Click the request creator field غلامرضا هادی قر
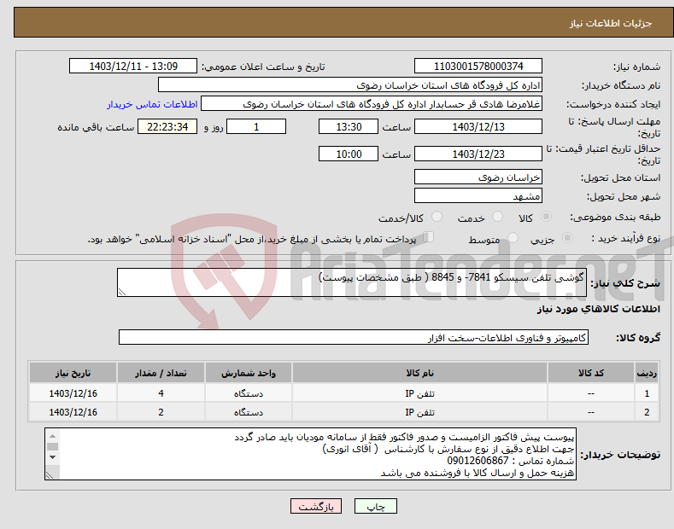This screenshot has width=674, height=529. tap(372, 104)
